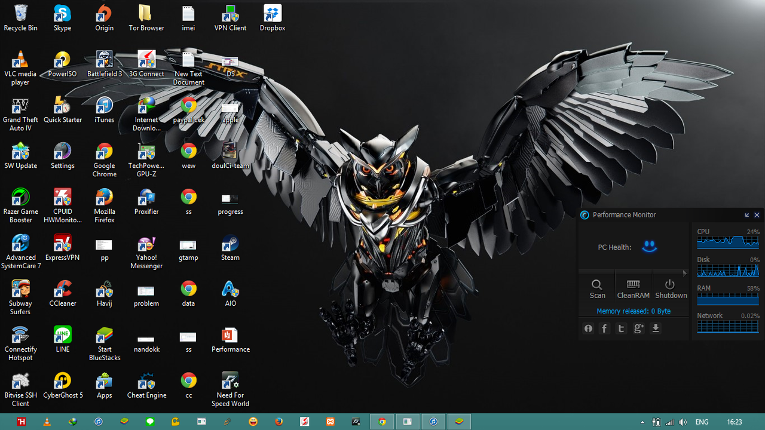The width and height of the screenshot is (765, 430).
Task: Open the CCleaner desktop icon
Action: [x=62, y=294]
